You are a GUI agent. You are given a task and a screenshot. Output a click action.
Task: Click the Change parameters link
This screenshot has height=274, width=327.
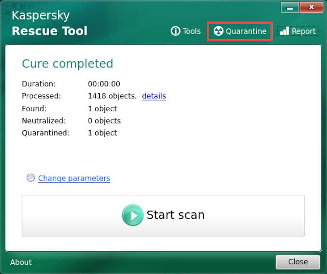coord(74,179)
